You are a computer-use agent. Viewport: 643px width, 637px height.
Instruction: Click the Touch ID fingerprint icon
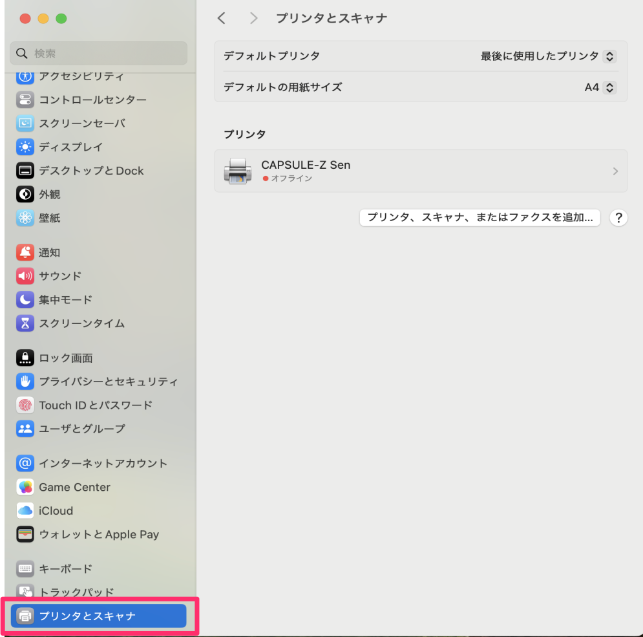(x=25, y=405)
